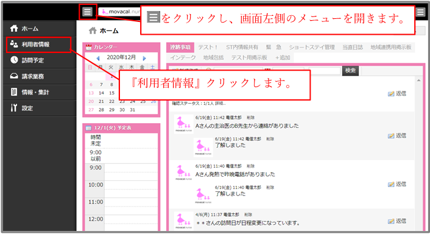Image resolution: width=430 pixels, height=234 pixels.
Task: Go to previous month in calendar
Action: point(98,58)
